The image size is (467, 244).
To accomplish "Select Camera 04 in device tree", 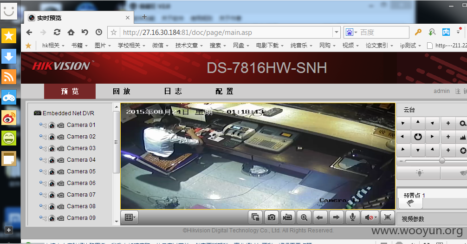I will point(81,160).
